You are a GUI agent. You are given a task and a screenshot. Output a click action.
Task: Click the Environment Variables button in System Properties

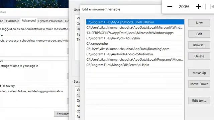[61, 114]
